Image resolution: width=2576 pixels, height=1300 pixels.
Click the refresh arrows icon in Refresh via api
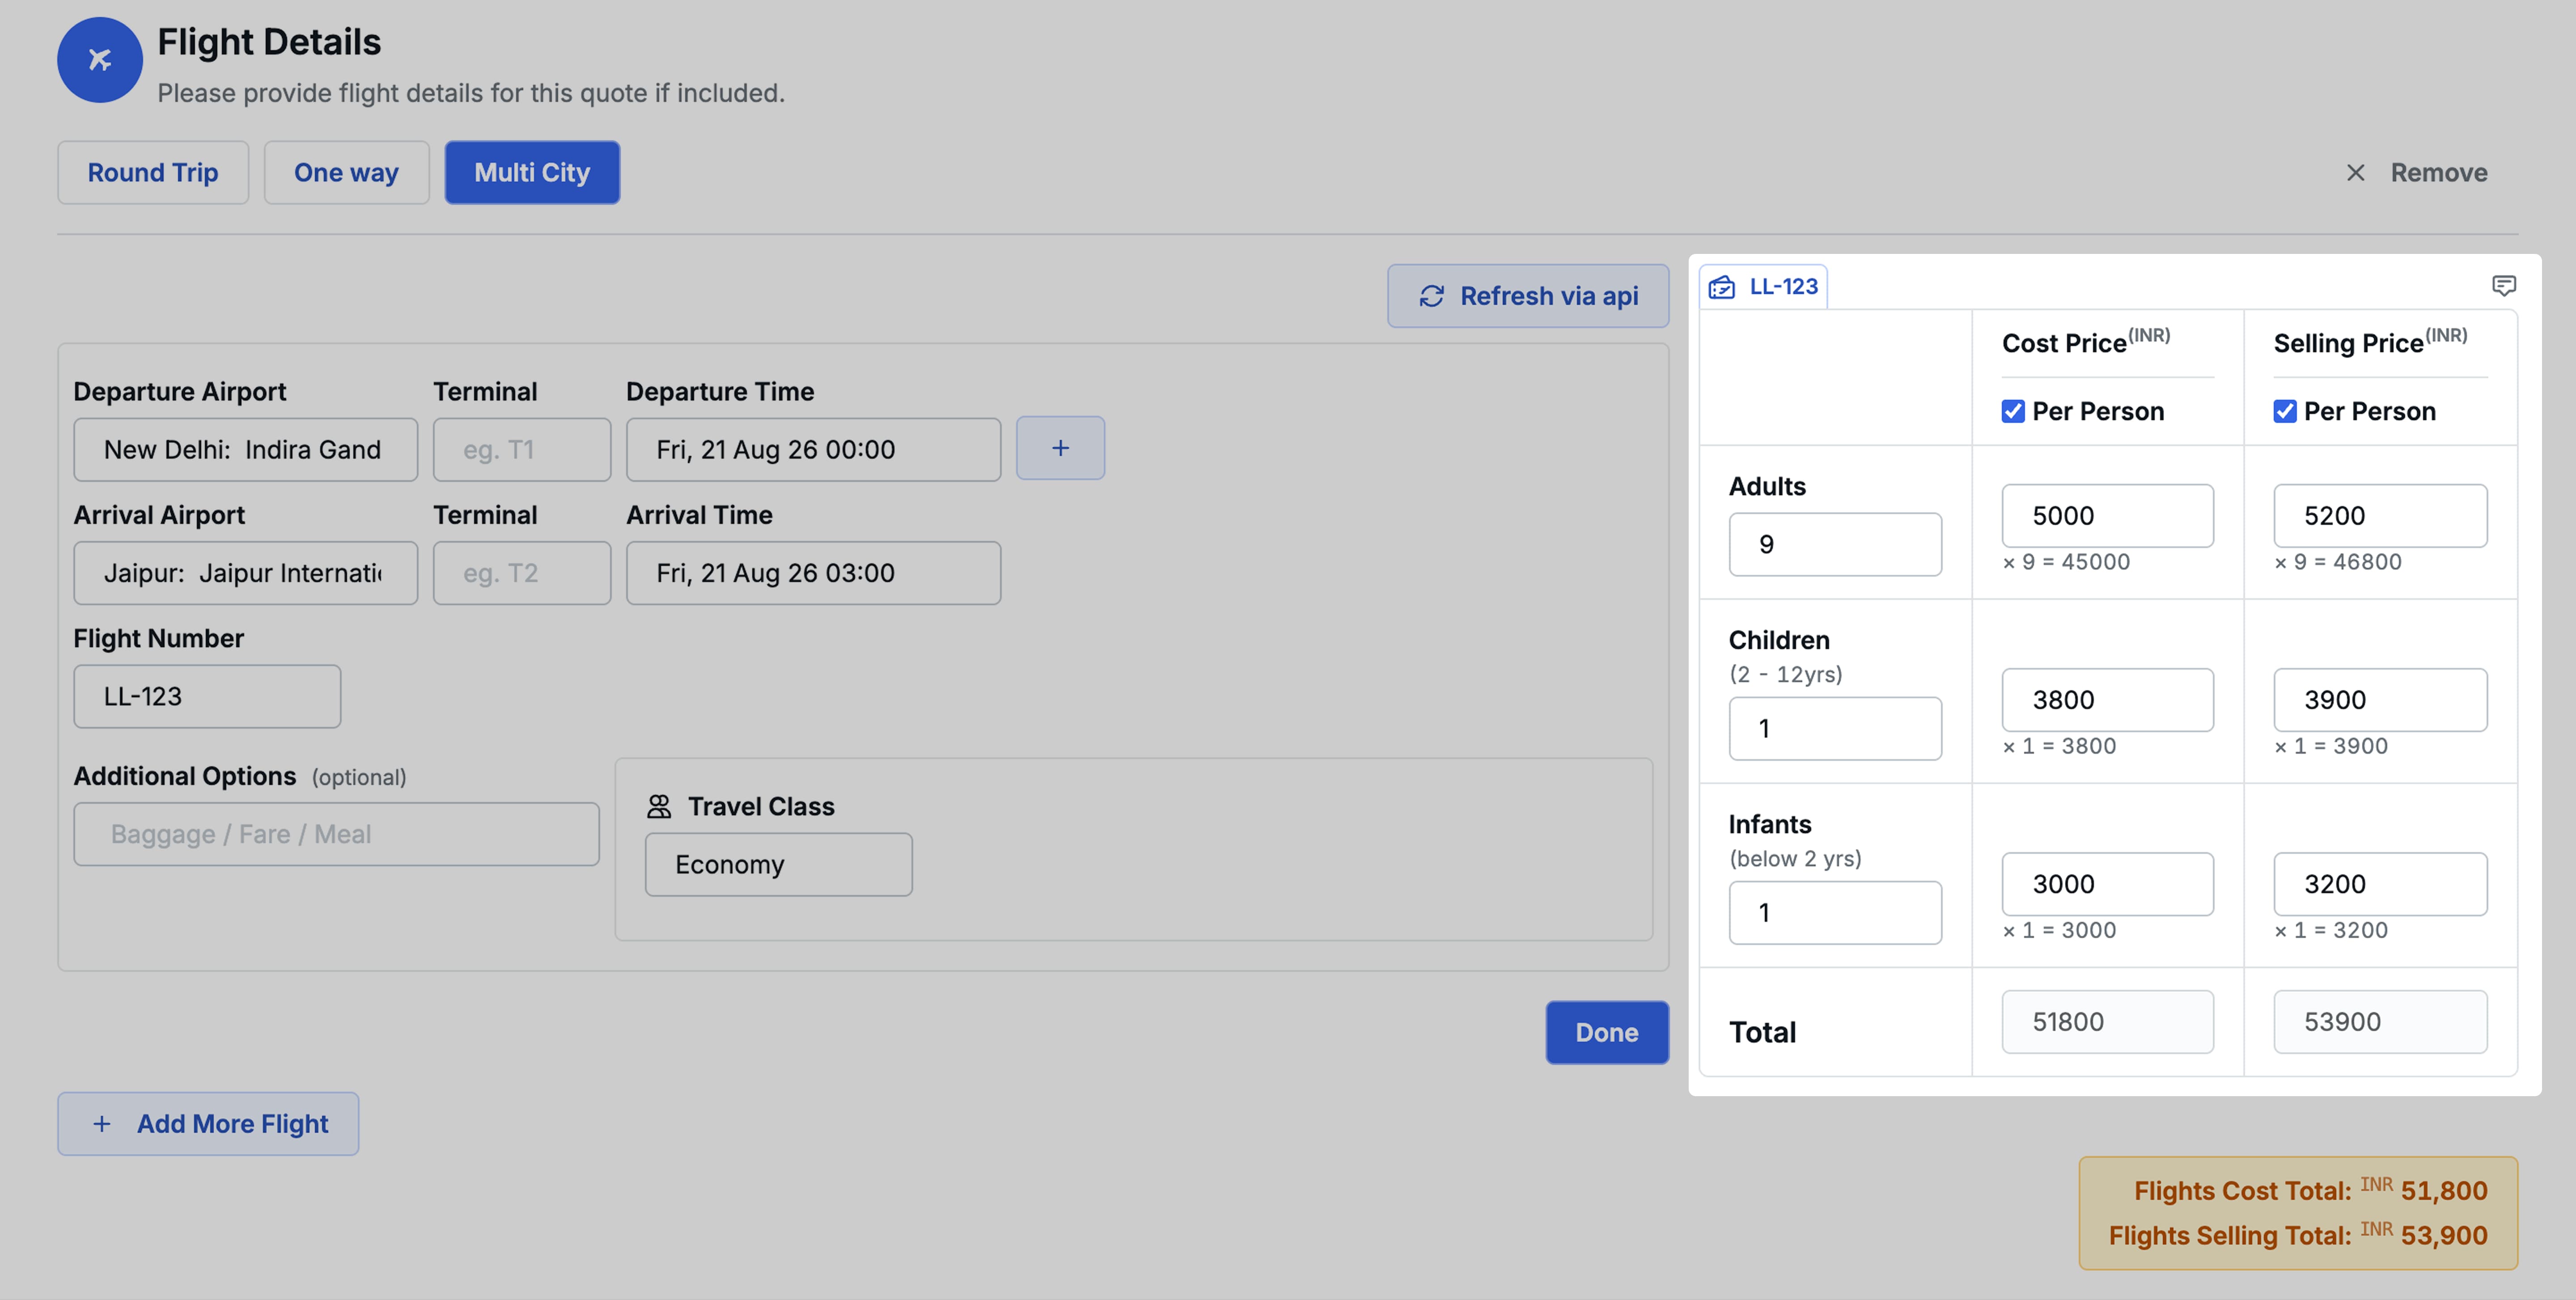click(1432, 296)
